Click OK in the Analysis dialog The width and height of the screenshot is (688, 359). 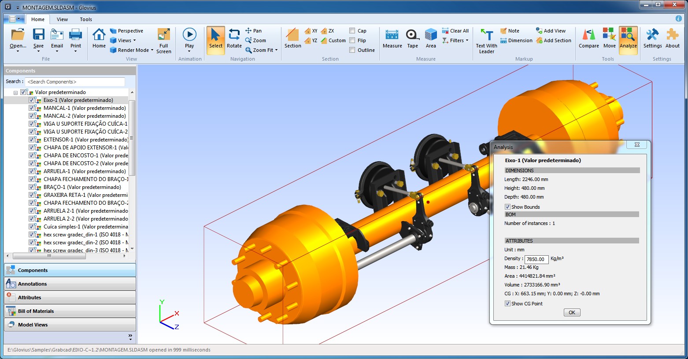point(572,312)
